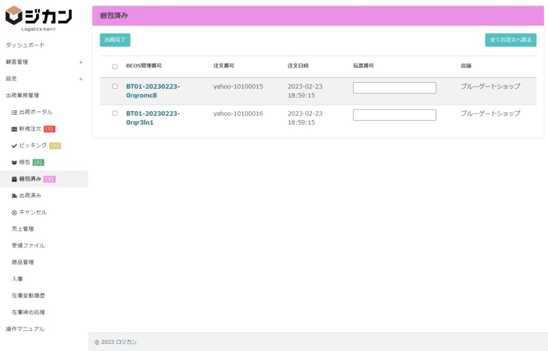
Task: Click the 梱包済み package icon
Action: pyautogui.click(x=14, y=179)
